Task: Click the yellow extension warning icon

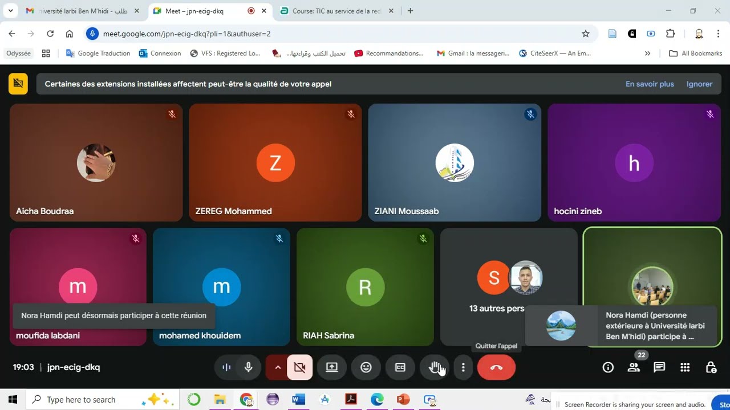Action: pyautogui.click(x=18, y=84)
